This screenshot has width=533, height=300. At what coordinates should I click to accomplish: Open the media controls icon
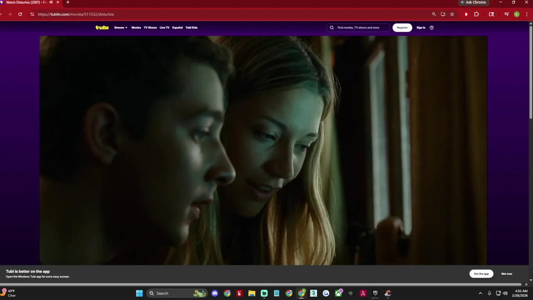pyautogui.click(x=506, y=14)
